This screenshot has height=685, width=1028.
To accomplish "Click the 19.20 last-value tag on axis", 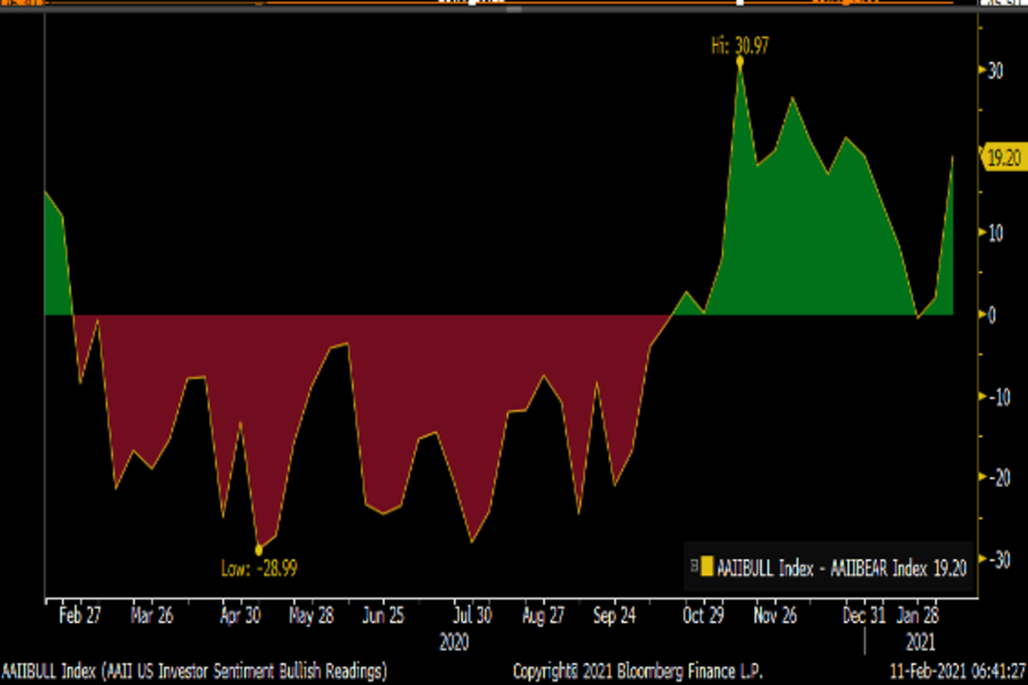I will click(x=1003, y=158).
